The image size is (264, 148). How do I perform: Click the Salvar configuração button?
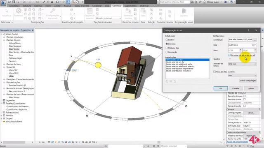[x=248, y=81]
